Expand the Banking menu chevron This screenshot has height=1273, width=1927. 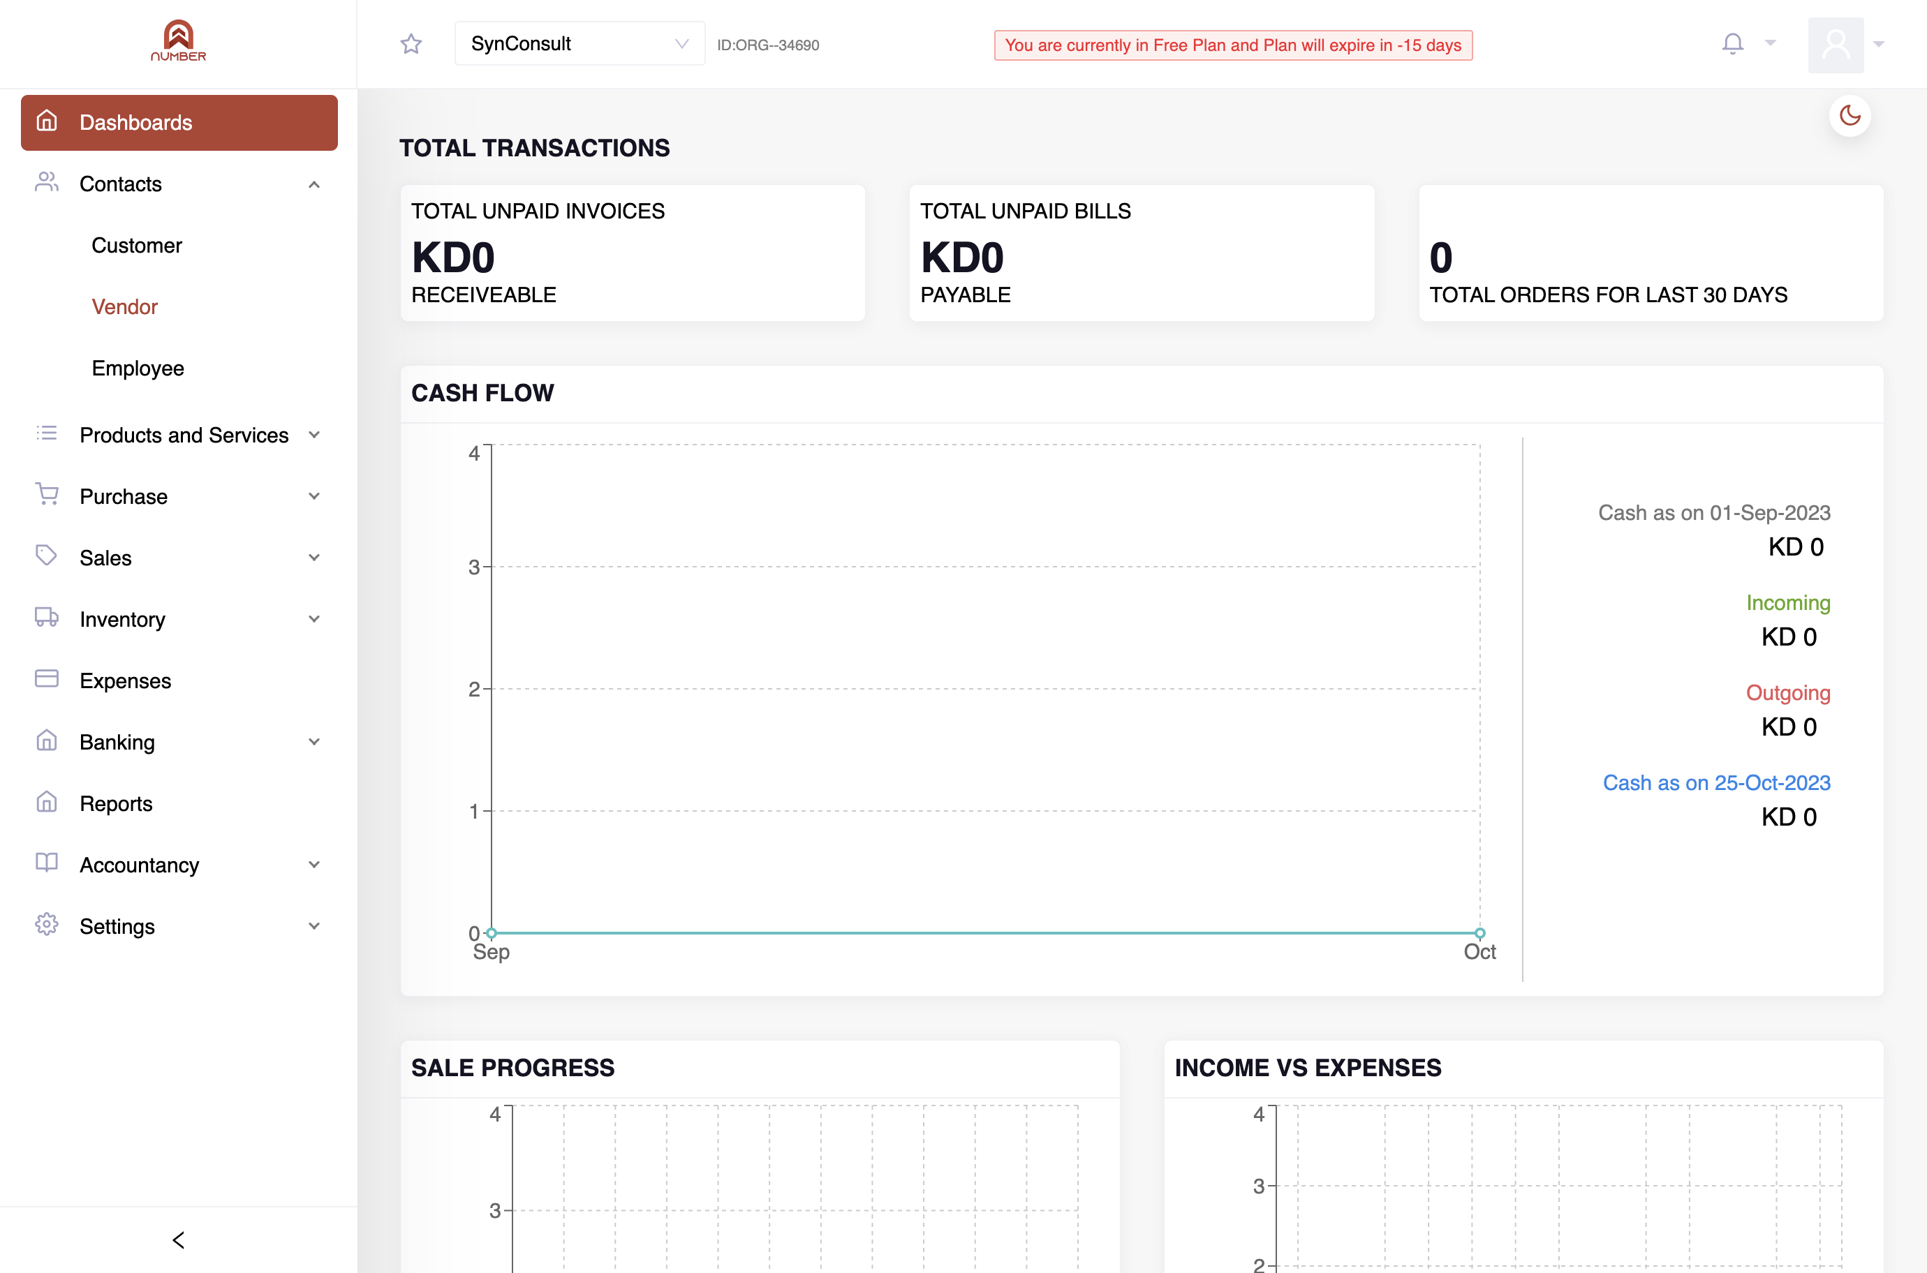(314, 742)
